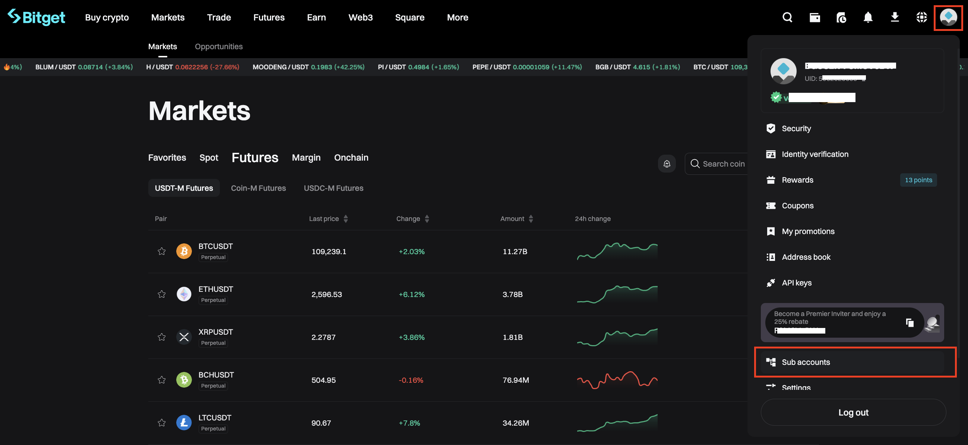The image size is (968, 445).
Task: Click PEPE/USDT in the ticker
Action: [x=527, y=67]
